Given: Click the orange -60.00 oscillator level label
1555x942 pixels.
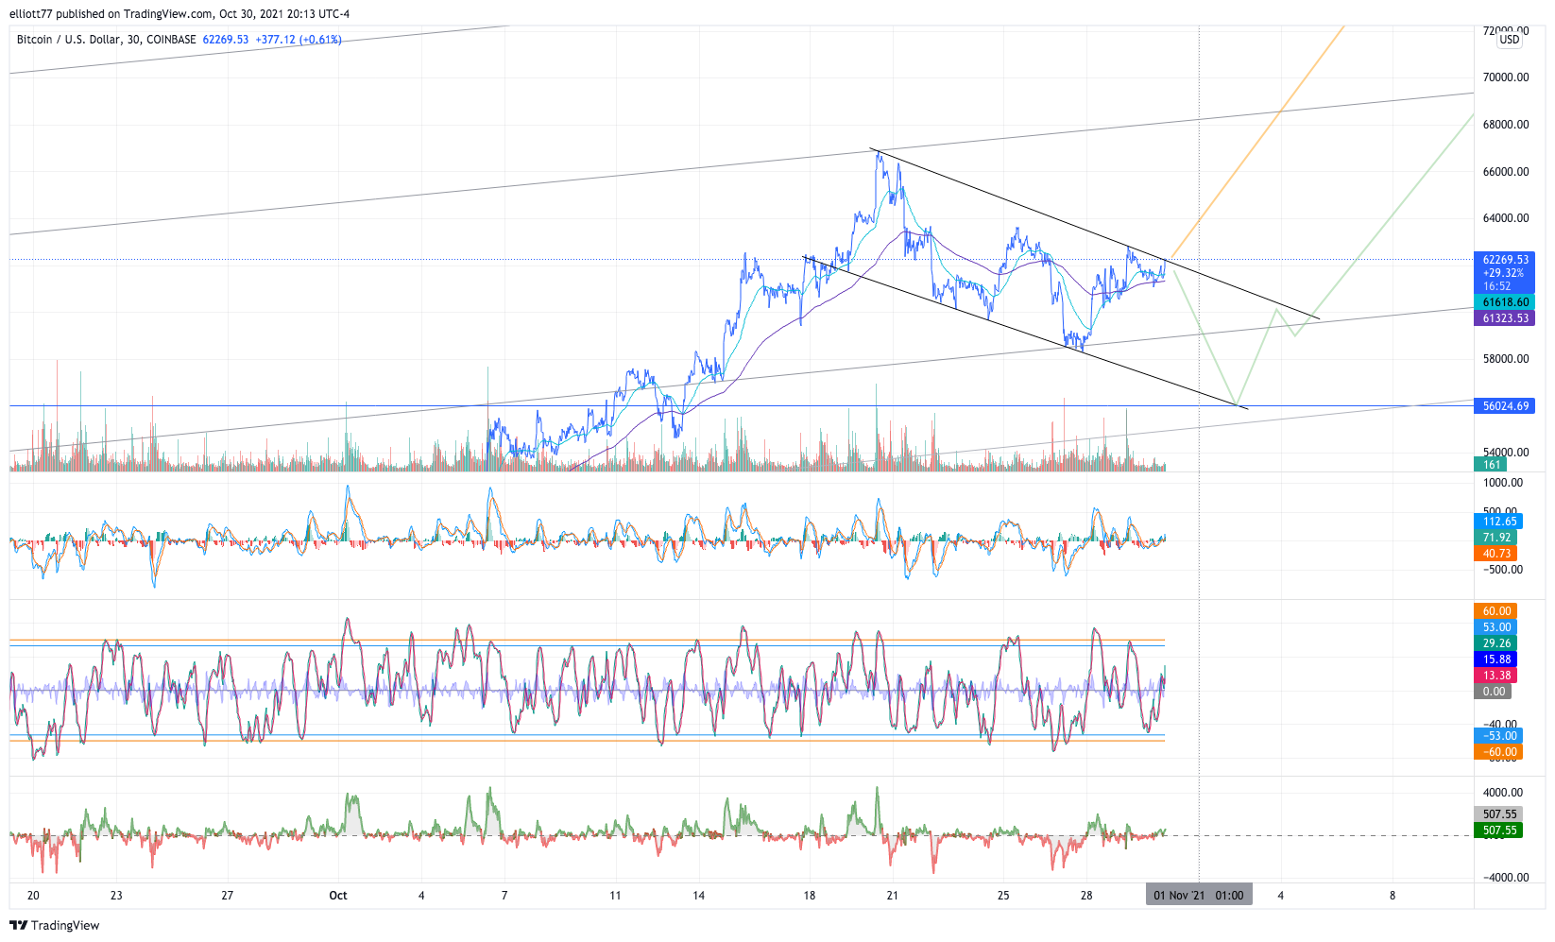Looking at the screenshot, I should (x=1497, y=752).
